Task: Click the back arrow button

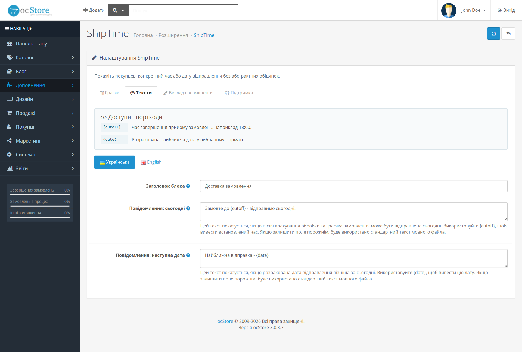Action: (508, 34)
